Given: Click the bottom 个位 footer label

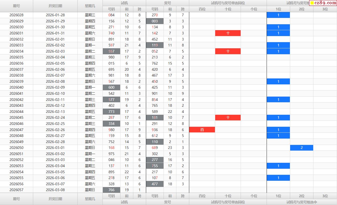Looking at the screenshot, I should coord(253,196).
